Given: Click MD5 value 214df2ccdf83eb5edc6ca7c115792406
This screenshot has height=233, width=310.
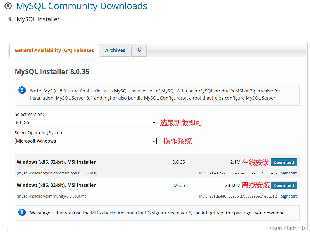Looking at the screenshot, I should tap(243, 173).
